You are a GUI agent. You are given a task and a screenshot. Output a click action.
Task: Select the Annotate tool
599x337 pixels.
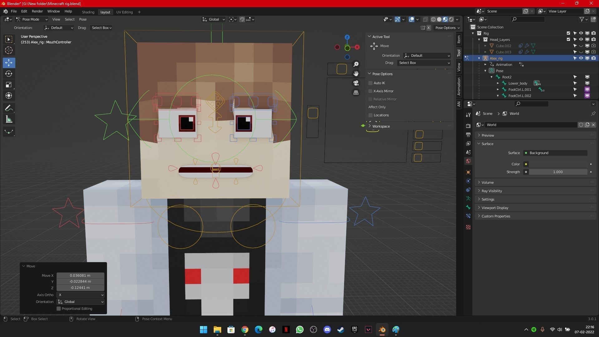(9, 108)
